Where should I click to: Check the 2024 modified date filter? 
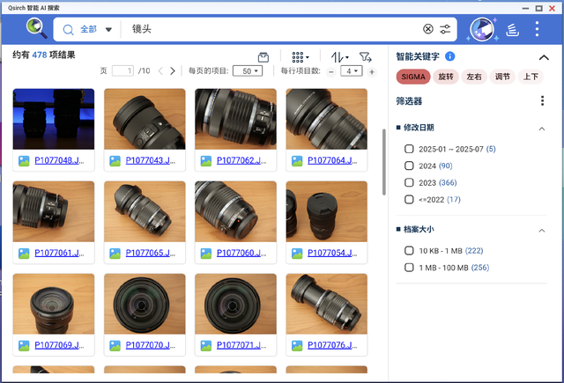click(409, 166)
